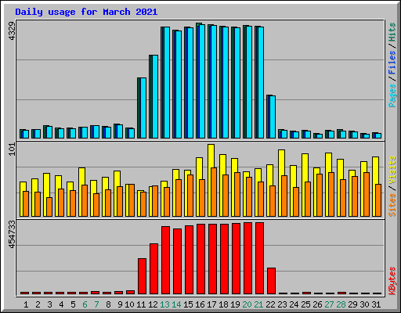This screenshot has width=401, height=313.
Task: Click the day 10 axis label
Action: [129, 304]
